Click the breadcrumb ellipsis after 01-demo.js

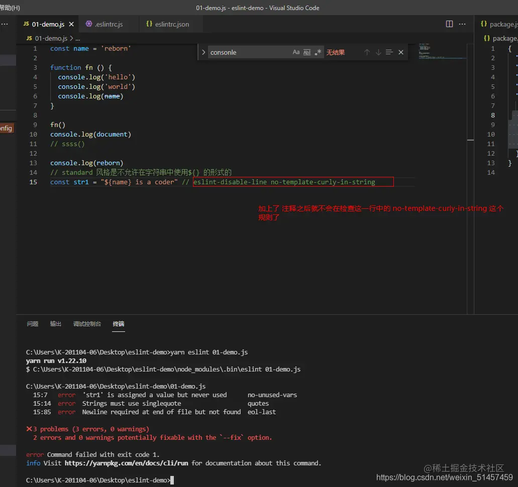pyautogui.click(x=78, y=39)
